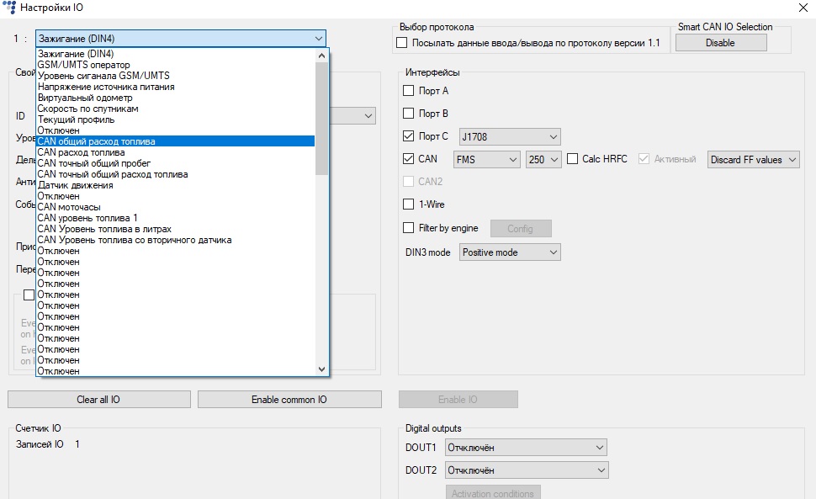Select CAN расход топлива list item
This screenshot has height=499, width=816.
tap(81, 152)
